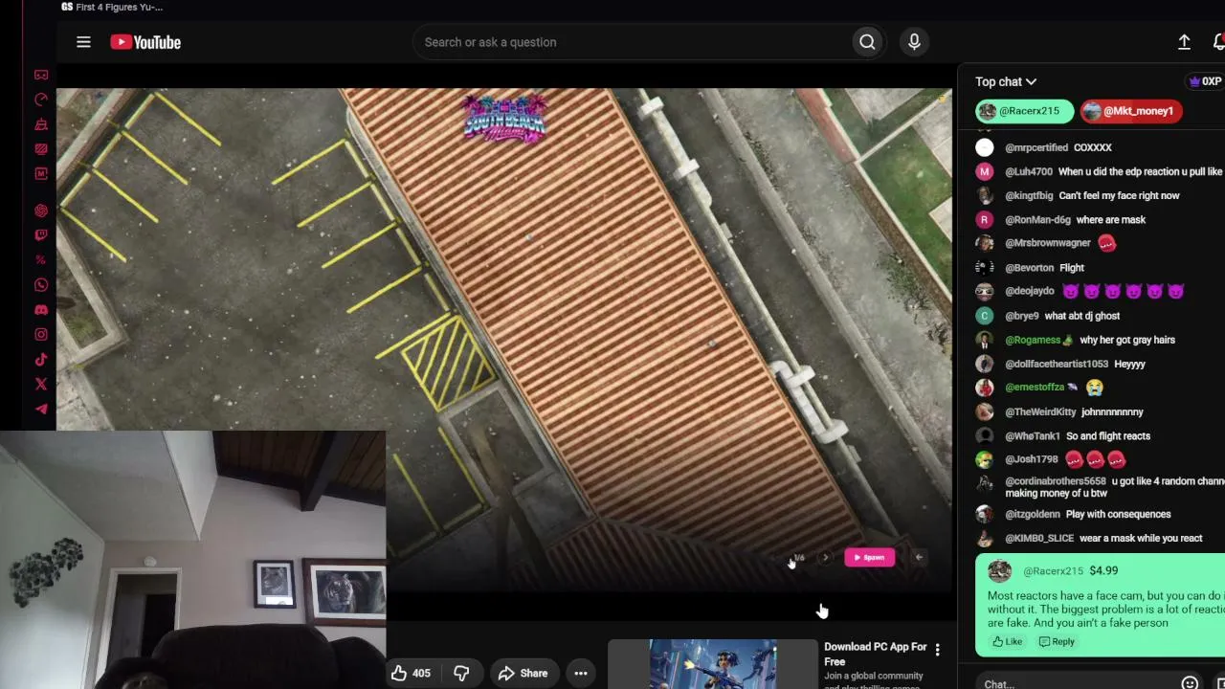This screenshot has height=689, width=1225.
Task: Like Racerx215's $4.99 super chat
Action: click(x=1007, y=642)
